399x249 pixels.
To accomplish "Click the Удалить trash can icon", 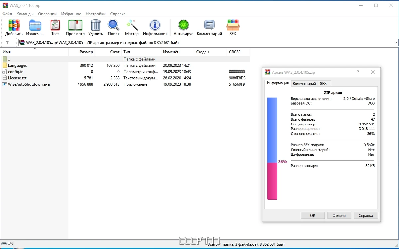I will (96, 25).
